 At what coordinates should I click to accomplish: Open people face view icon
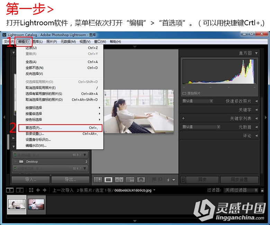click(x=141, y=180)
